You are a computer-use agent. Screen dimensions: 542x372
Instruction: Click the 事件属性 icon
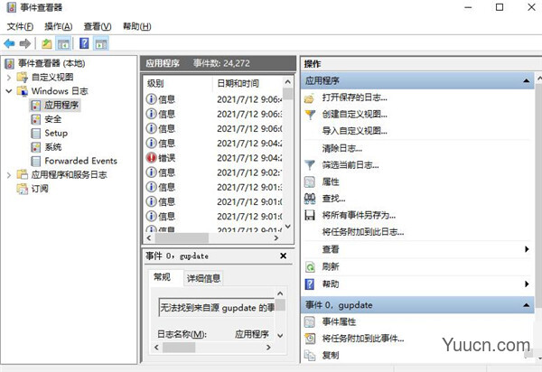[310, 322]
